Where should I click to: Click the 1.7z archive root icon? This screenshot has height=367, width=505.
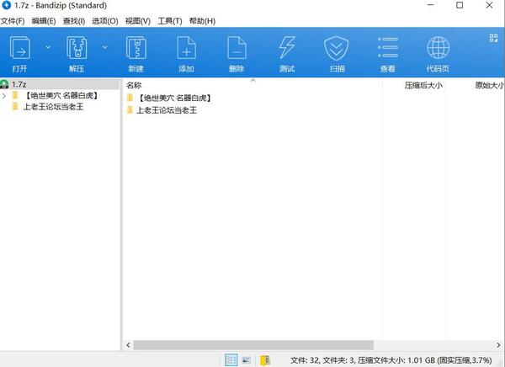(4, 84)
